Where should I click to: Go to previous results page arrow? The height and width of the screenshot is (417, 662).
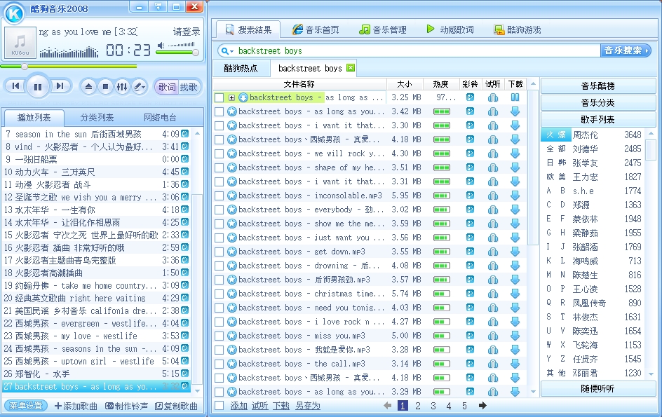point(388,406)
